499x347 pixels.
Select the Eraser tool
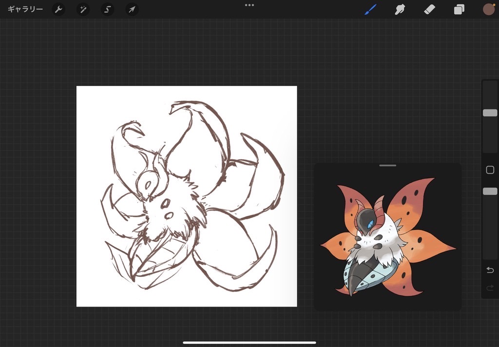(x=429, y=9)
